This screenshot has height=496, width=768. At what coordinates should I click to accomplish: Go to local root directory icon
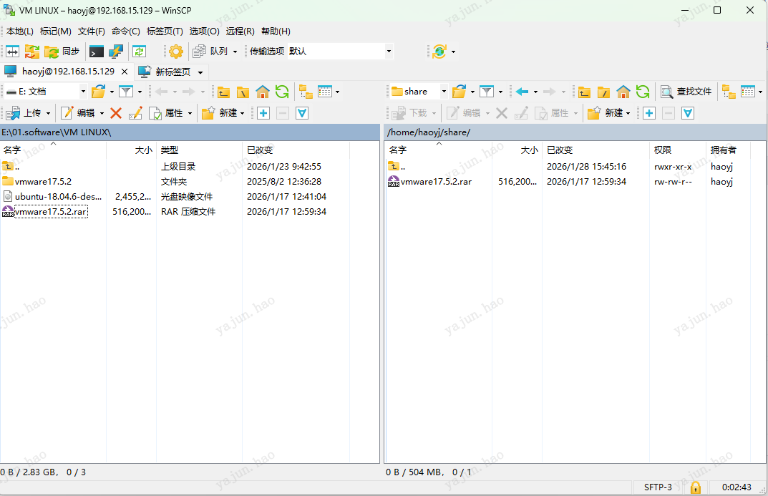point(243,92)
